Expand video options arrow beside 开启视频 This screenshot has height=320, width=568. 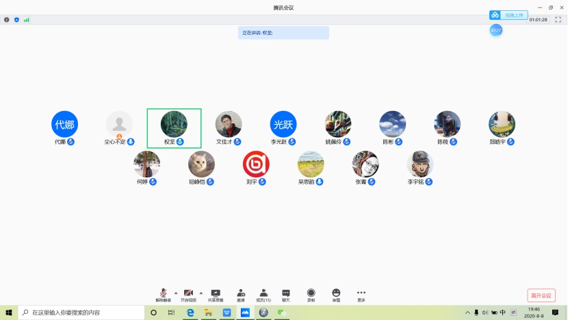click(x=201, y=293)
